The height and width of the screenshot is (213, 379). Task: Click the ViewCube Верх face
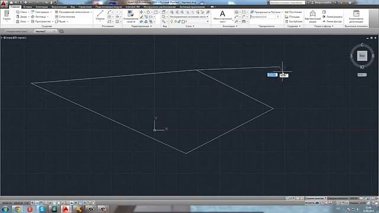[x=362, y=56]
